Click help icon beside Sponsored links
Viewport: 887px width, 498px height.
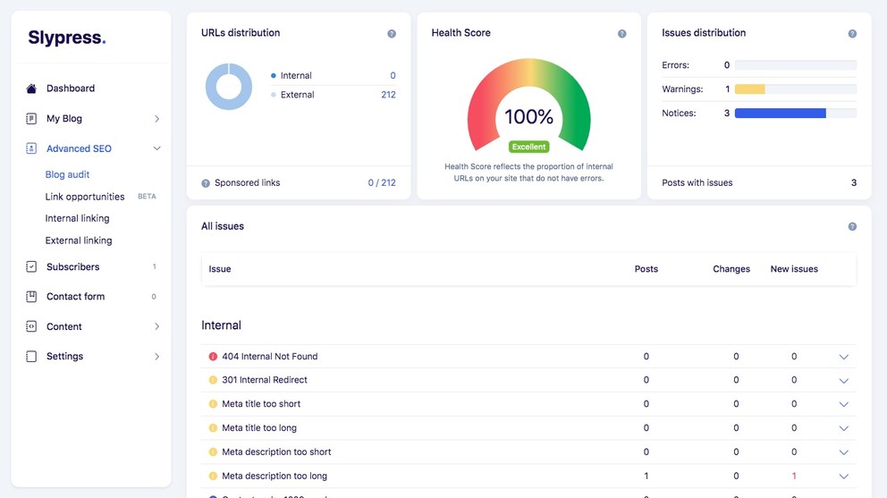point(206,183)
